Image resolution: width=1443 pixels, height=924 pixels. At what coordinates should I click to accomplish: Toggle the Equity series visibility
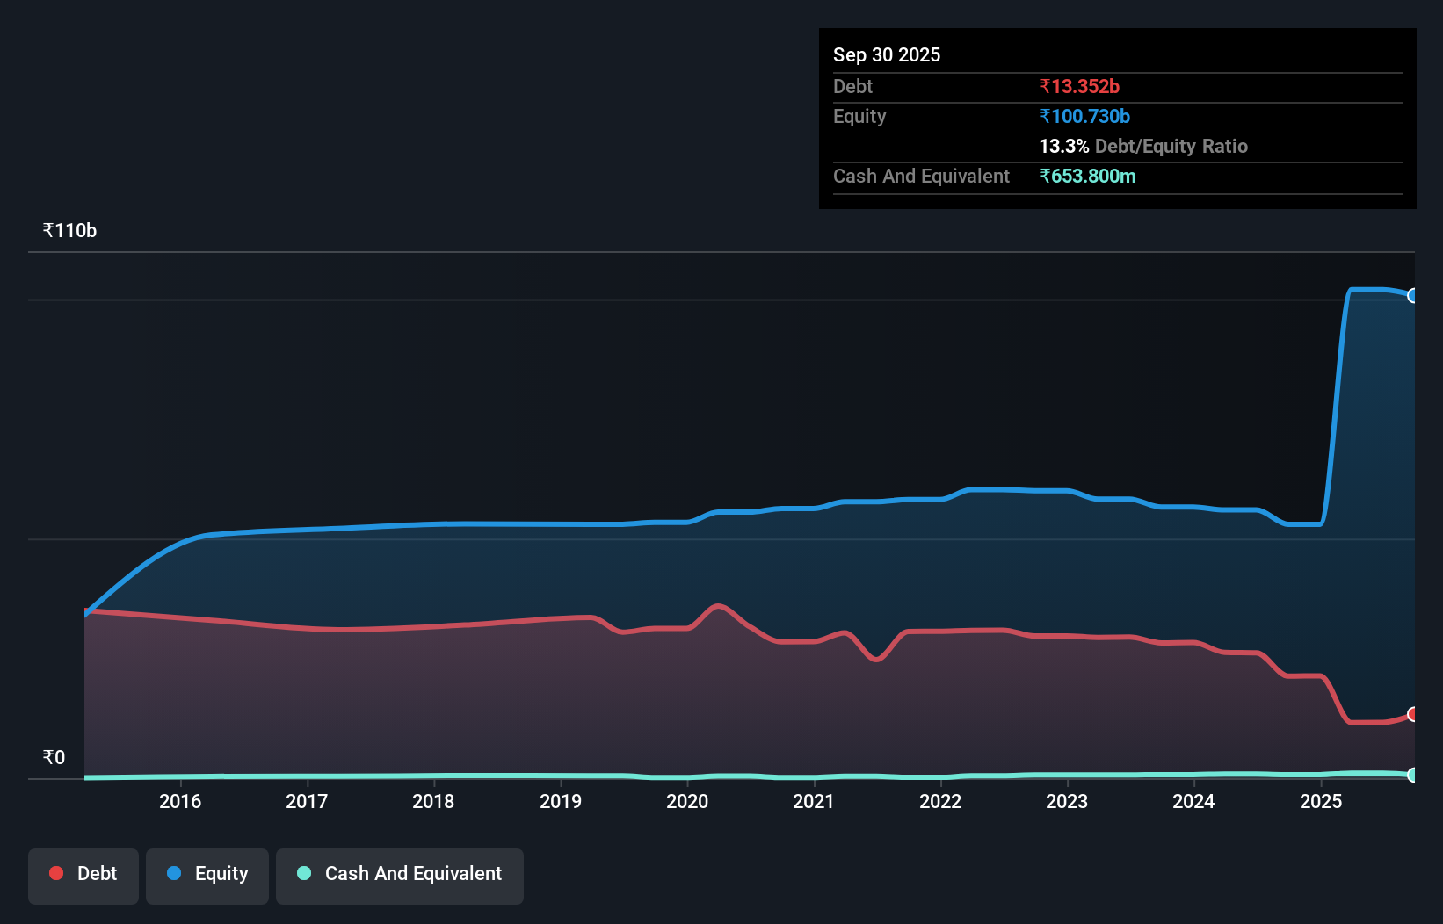coord(207,875)
